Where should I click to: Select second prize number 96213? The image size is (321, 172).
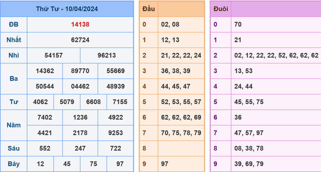click(x=107, y=55)
